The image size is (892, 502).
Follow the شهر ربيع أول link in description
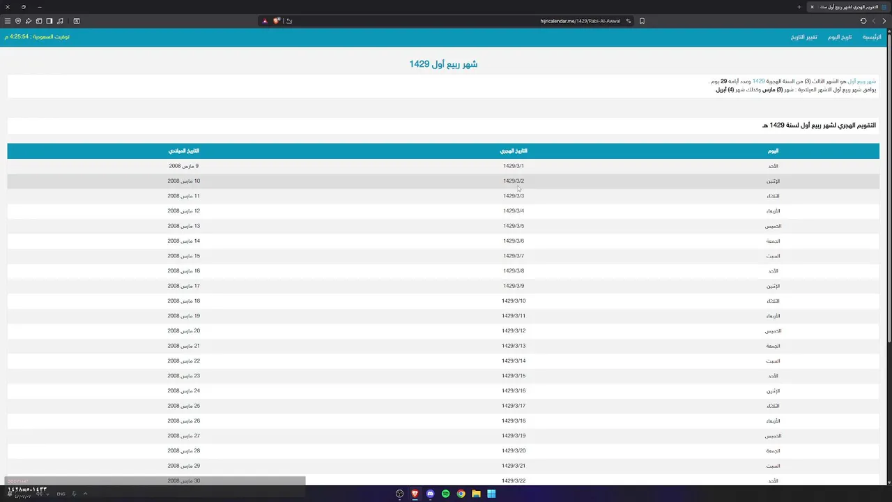click(x=861, y=82)
